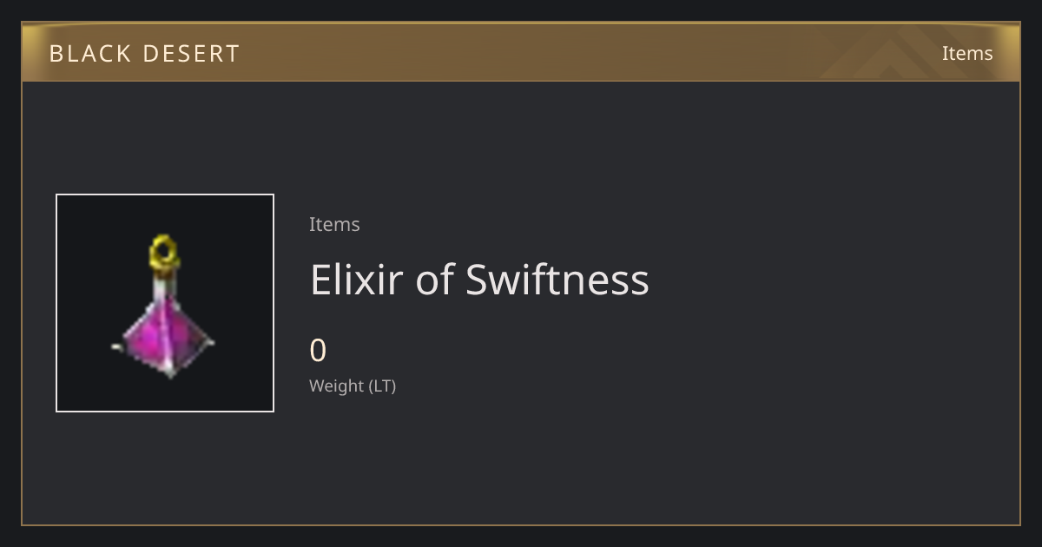Image resolution: width=1042 pixels, height=547 pixels.
Task: Go to Items in the header's right corner
Action: point(967,53)
